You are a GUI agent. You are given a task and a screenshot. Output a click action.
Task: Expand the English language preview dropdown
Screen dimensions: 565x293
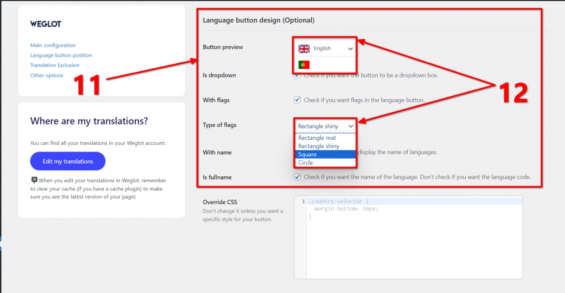click(x=324, y=48)
